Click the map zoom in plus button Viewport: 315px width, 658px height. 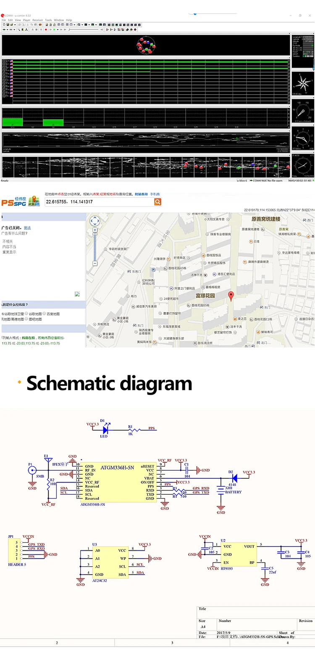tap(95, 230)
